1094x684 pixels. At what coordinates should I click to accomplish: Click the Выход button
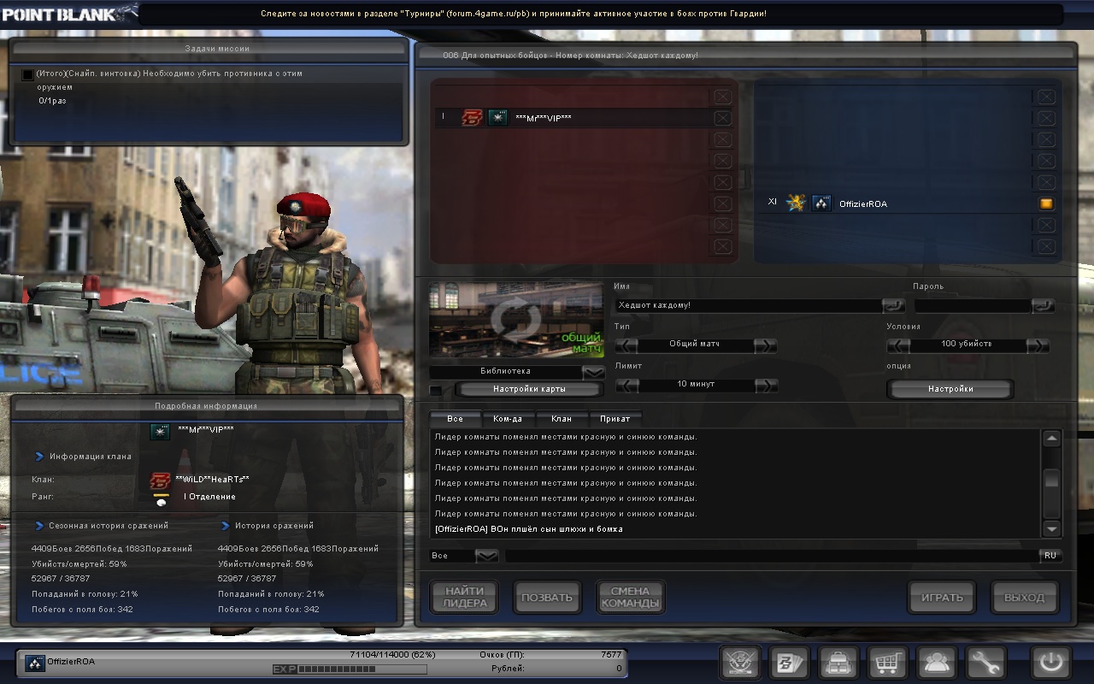tap(1024, 597)
